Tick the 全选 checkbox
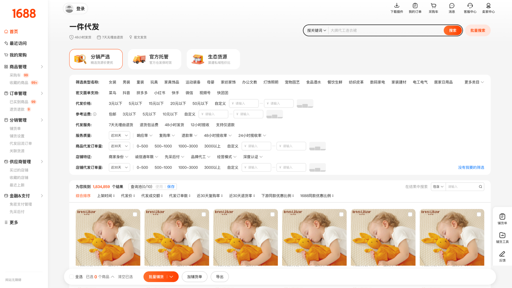Image resolution: width=512 pixels, height=288 pixels. click(x=71, y=277)
